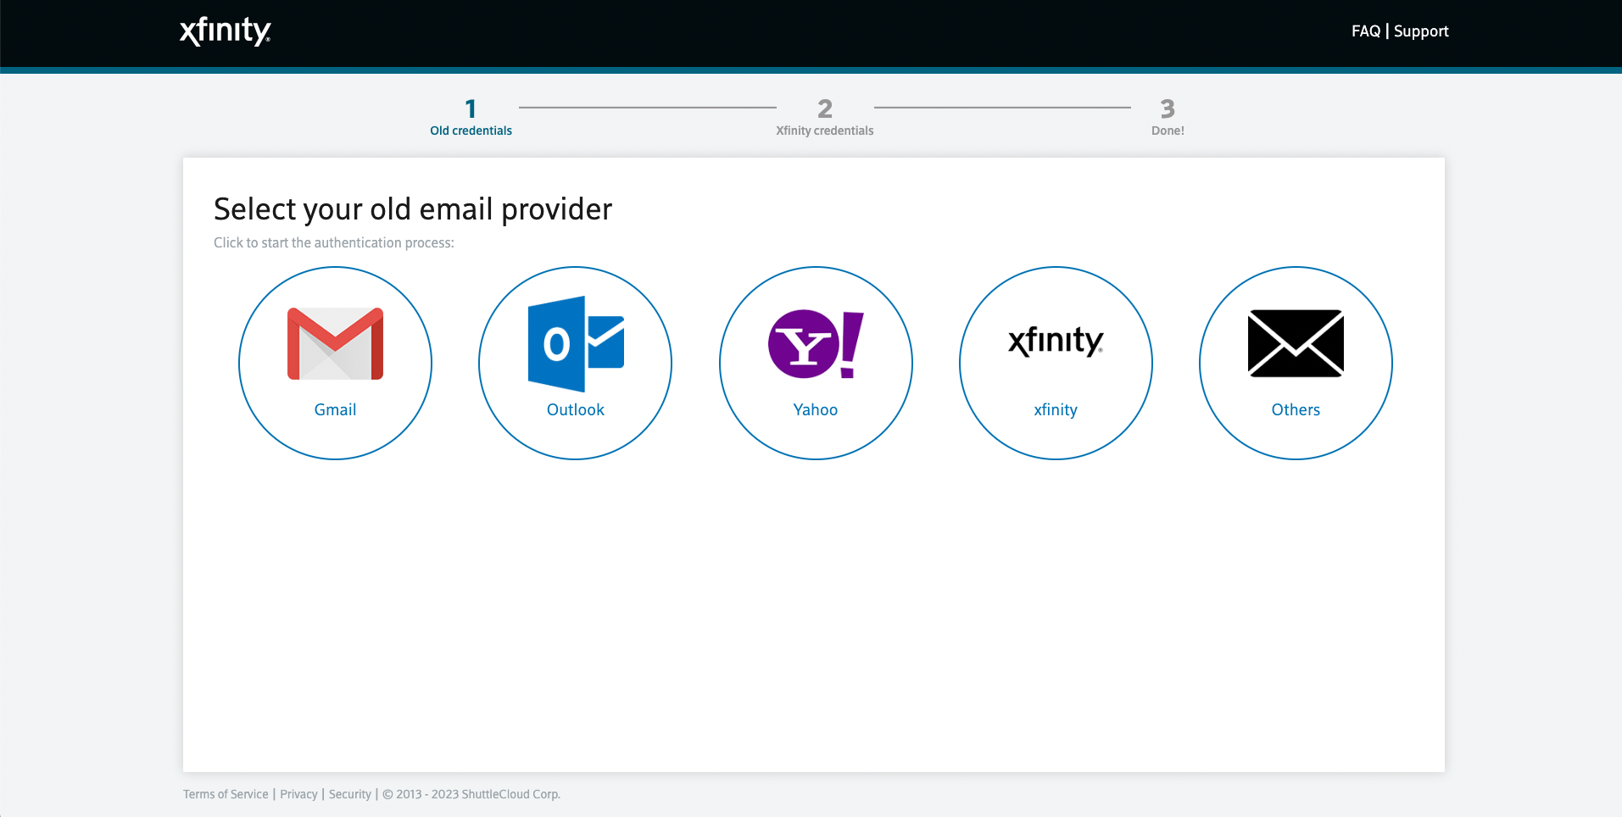Open the xfinity logo in header
Viewport: 1622px width, 817px height.
coord(226,31)
